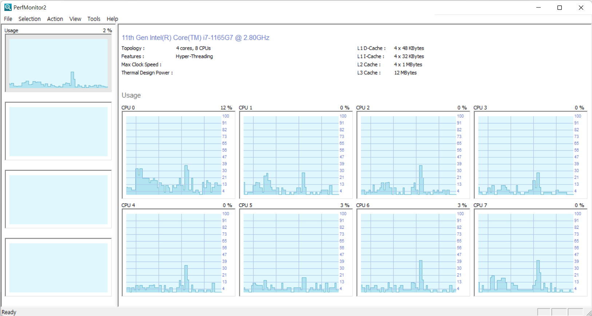Screen dimensions: 592x316
Task: Click the CPU 0 '12 %' reading
Action: 226,108
